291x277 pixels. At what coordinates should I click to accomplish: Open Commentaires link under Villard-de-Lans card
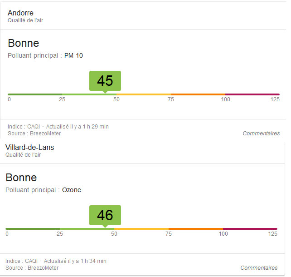259,268
